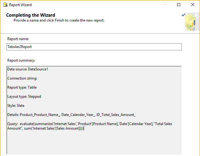The height and width of the screenshot is (156, 200).
Task: Maximize the Report Wizard window
Action: point(179,5)
